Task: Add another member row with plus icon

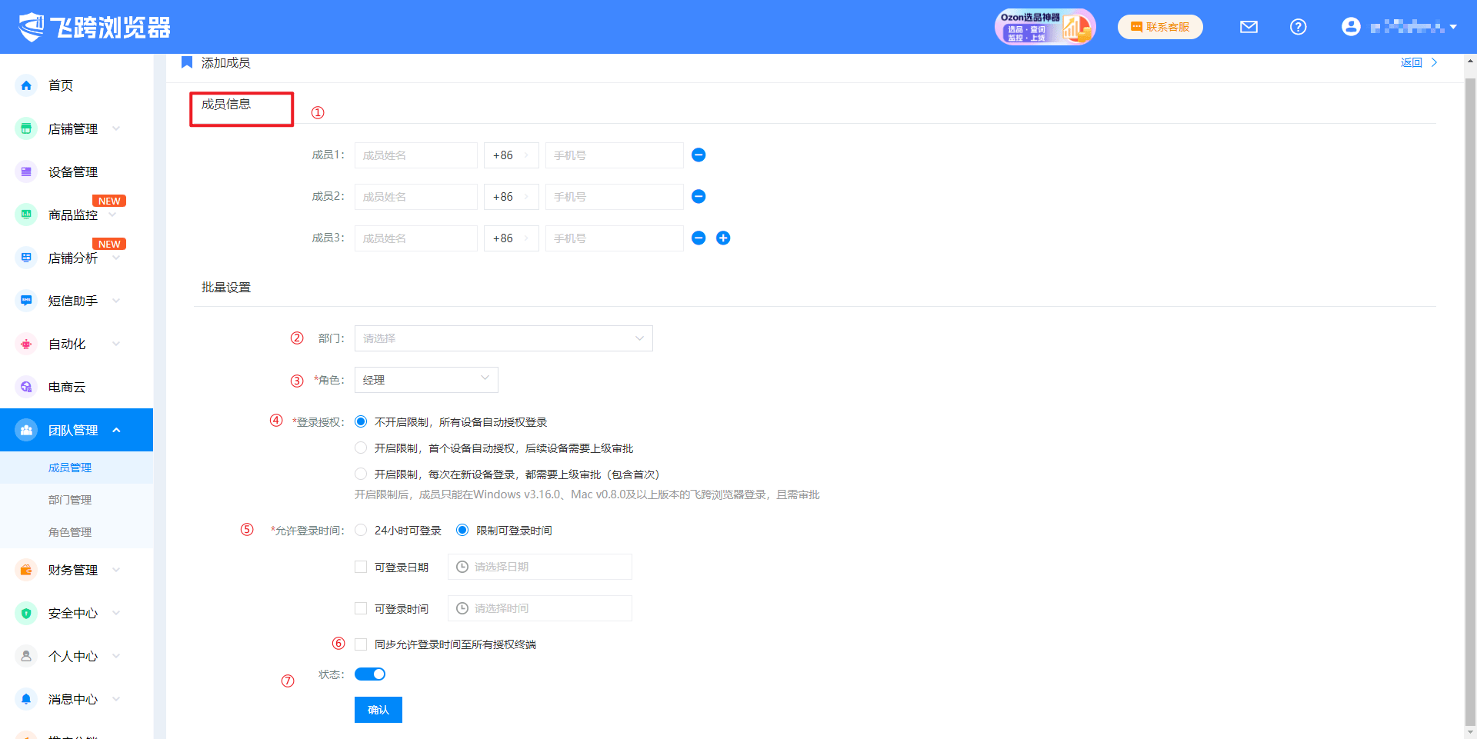Action: coord(723,238)
